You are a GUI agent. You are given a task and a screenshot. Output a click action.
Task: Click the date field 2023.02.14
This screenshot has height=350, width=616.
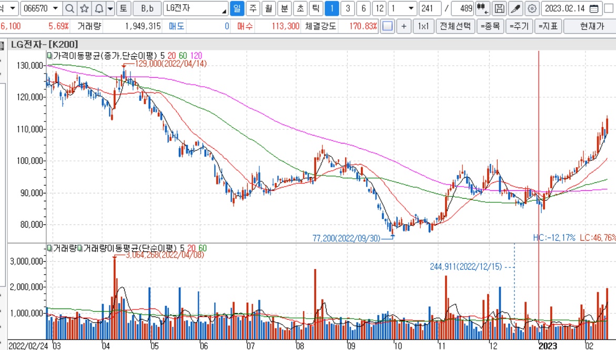565,8
